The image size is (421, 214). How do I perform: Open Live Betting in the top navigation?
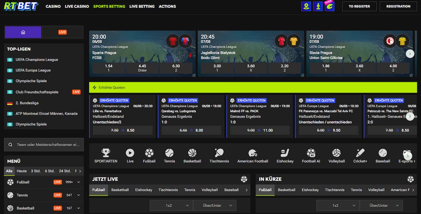pos(142,6)
